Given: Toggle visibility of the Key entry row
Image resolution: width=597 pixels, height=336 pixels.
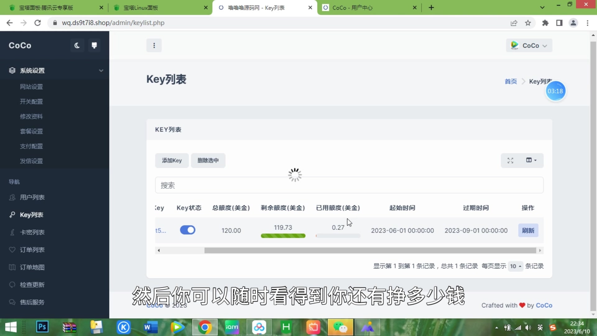Looking at the screenshot, I should [x=187, y=230].
